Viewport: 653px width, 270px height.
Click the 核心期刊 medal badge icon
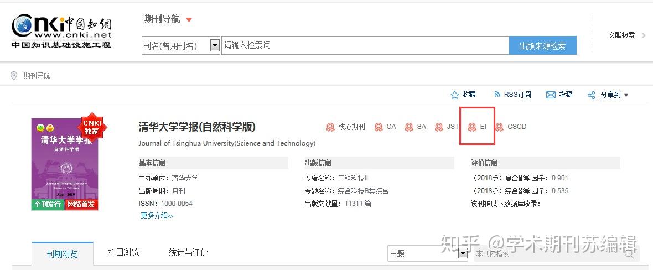pos(330,127)
